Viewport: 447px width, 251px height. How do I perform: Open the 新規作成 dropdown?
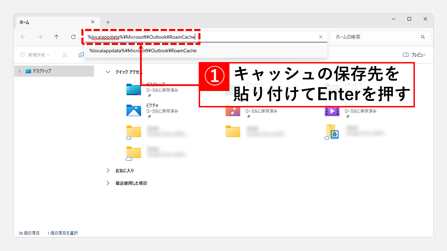coord(35,55)
